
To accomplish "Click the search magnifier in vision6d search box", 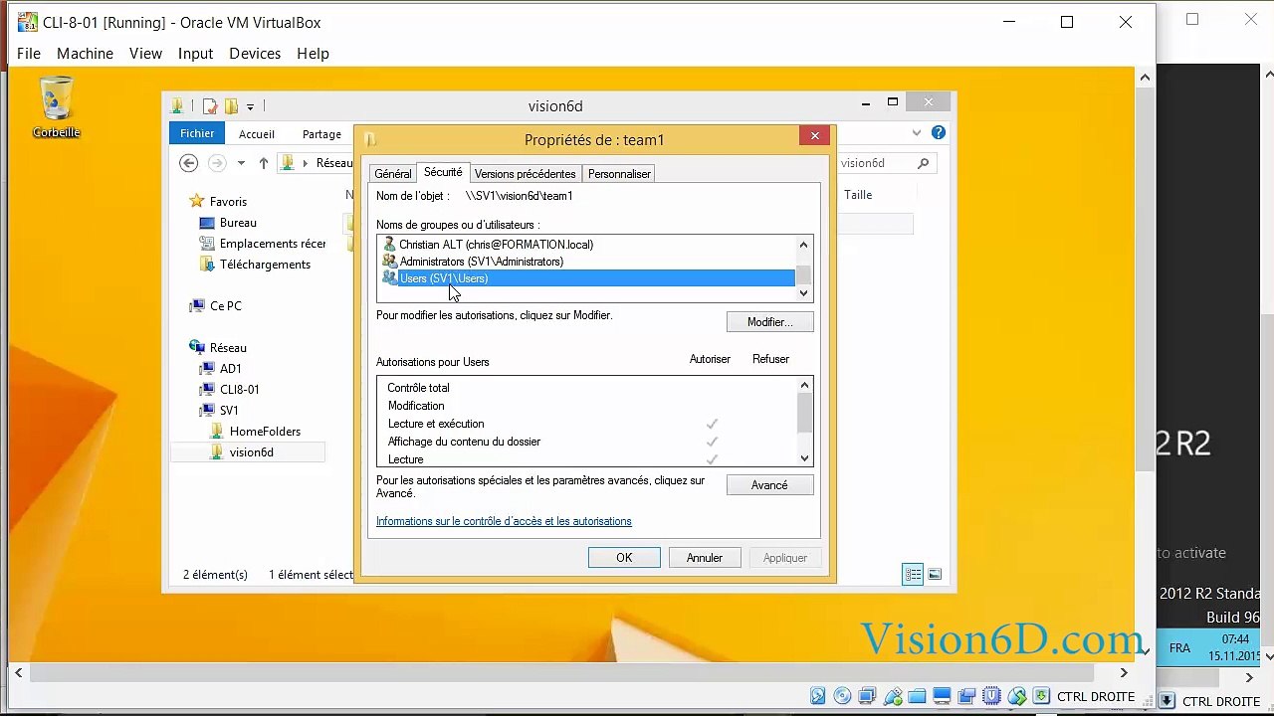I will 924,163.
